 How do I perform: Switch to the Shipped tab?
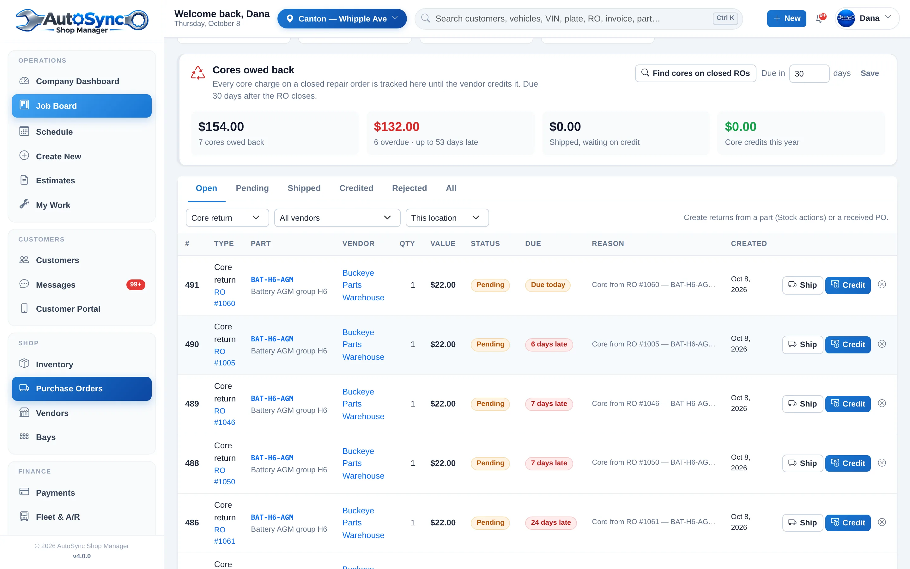[x=304, y=188]
